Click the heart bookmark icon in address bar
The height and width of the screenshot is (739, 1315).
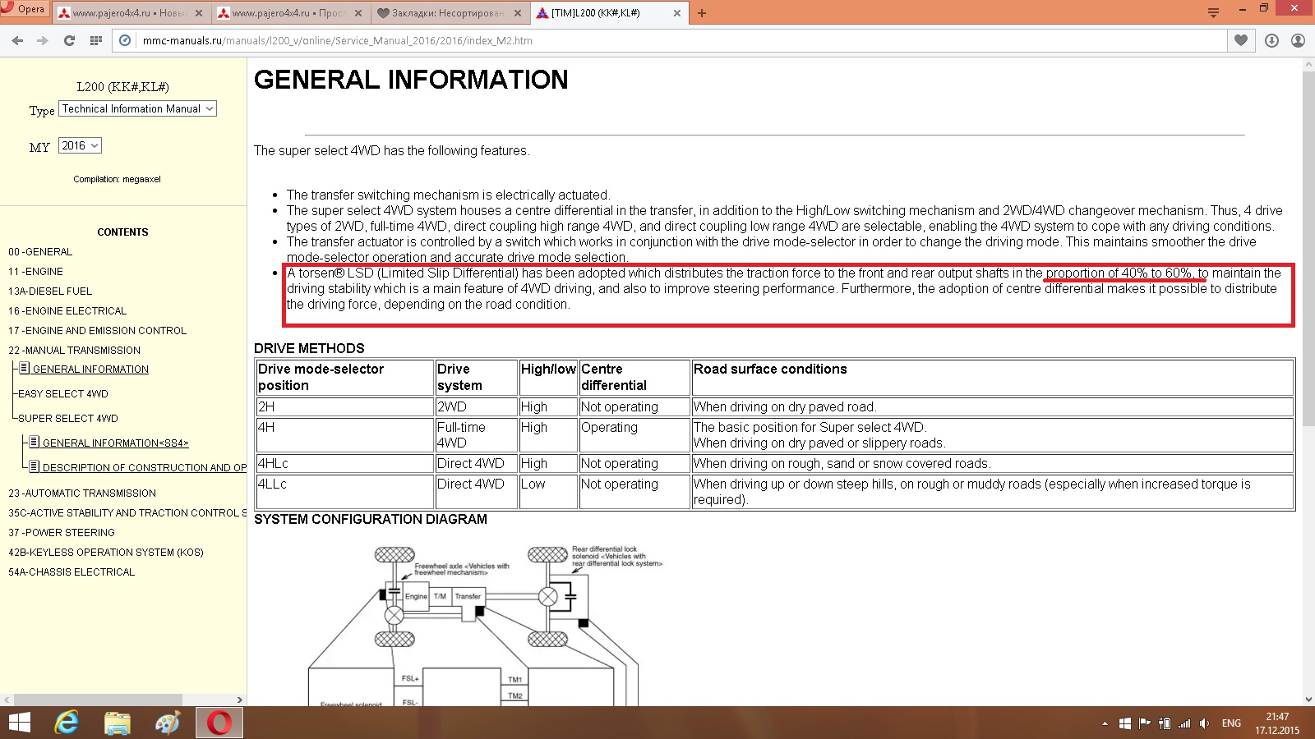(1241, 40)
